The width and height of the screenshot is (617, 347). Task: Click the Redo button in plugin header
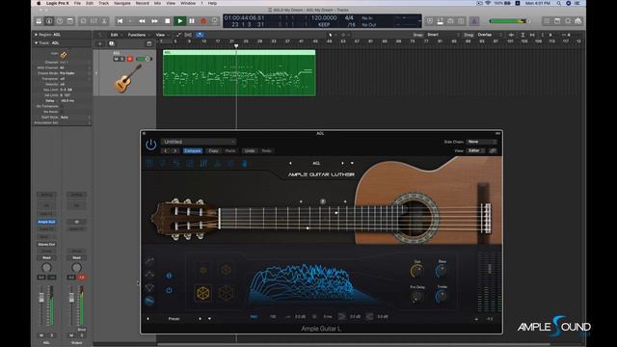[x=266, y=150]
